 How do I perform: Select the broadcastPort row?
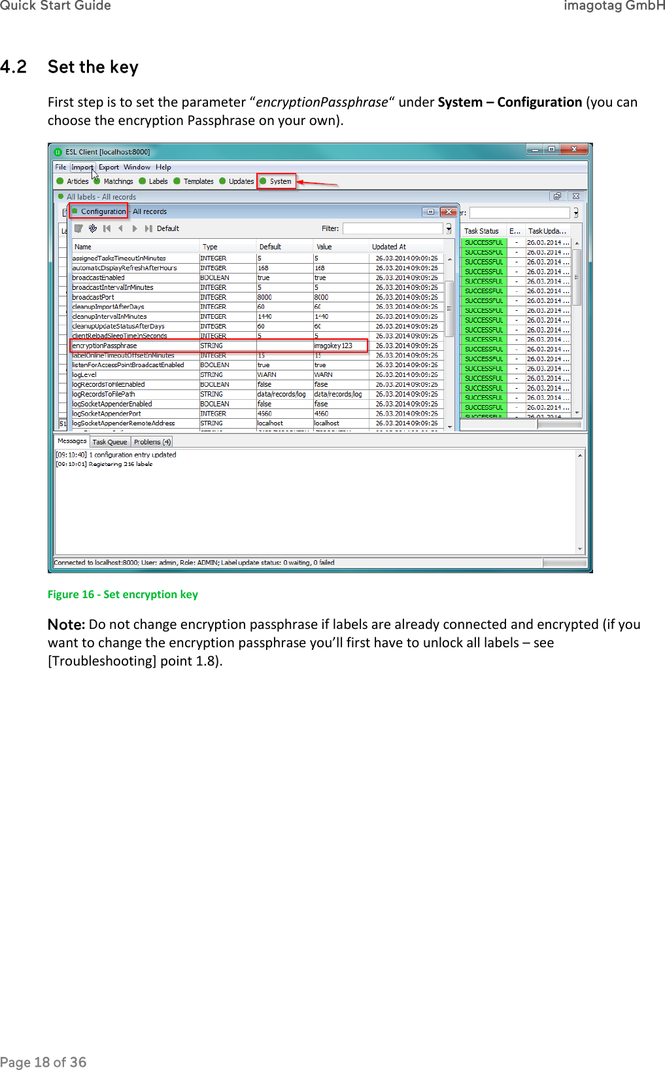tap(258, 297)
